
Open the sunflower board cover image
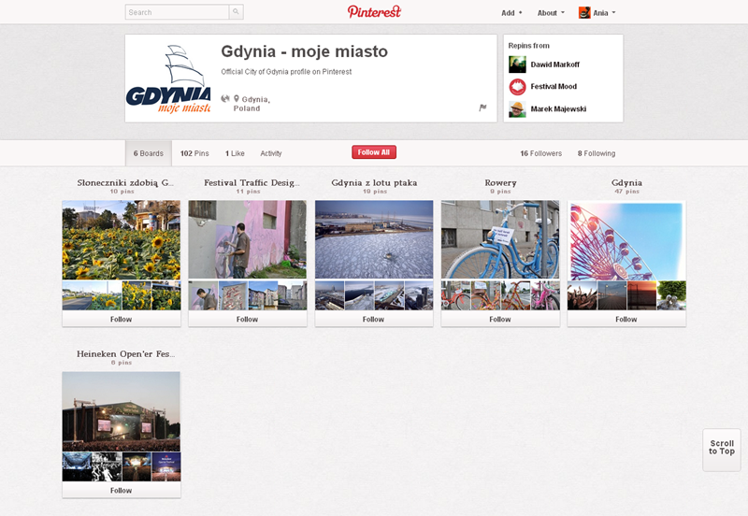pos(122,239)
